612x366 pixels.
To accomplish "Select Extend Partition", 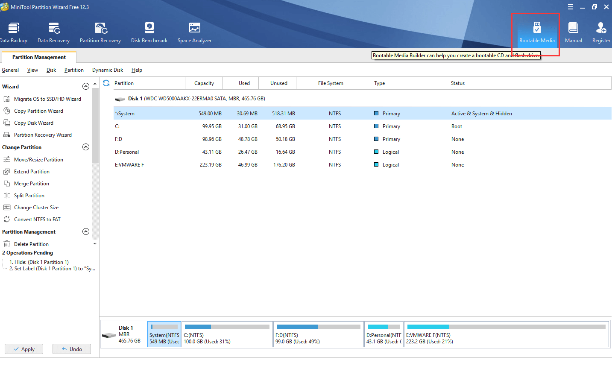I will [26, 172].
